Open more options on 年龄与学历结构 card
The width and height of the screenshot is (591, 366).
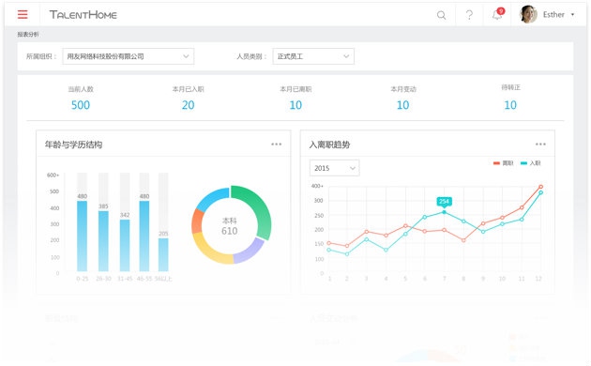pos(277,144)
